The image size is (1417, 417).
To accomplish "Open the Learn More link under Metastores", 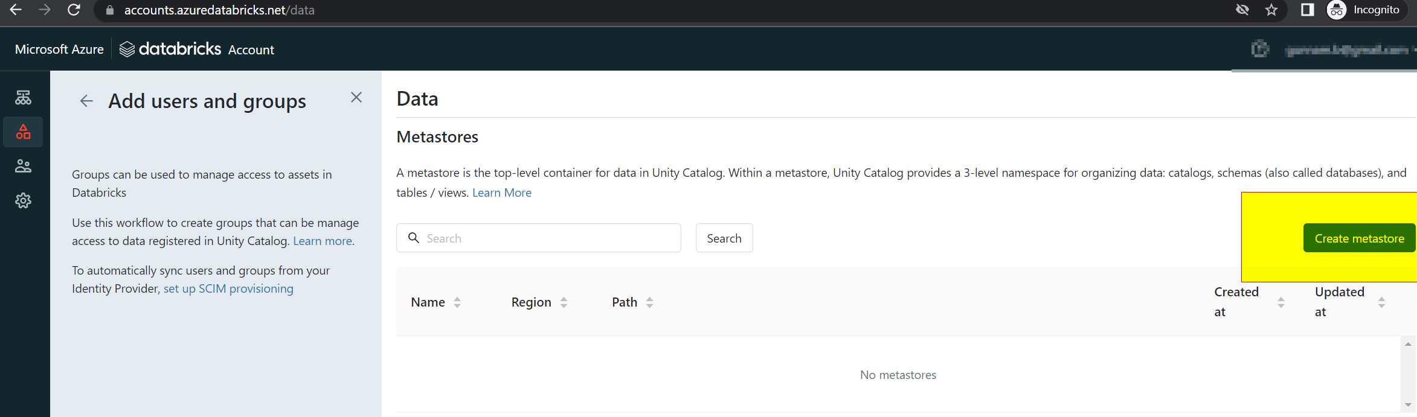I will coord(502,193).
